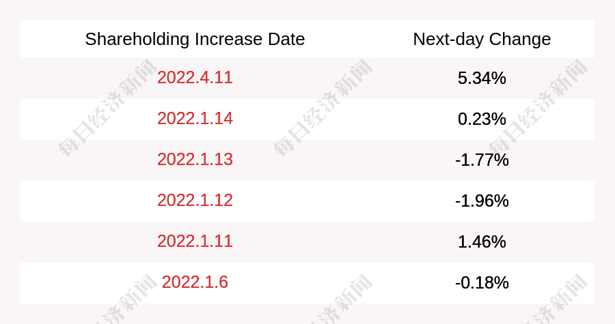Click the bottom watermark below the -0.18% row

pyautogui.click(x=557, y=299)
